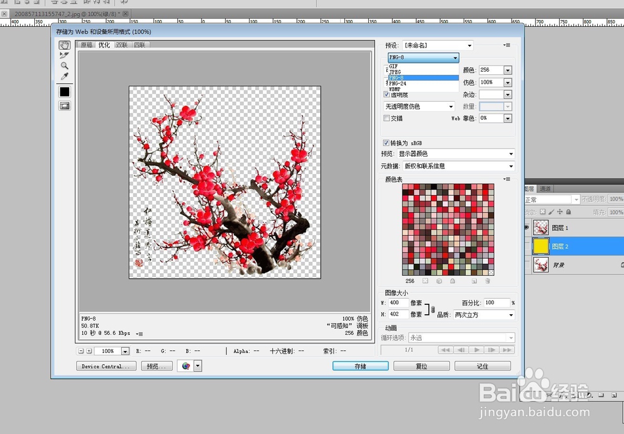Viewport: 624px width, 434px height.
Task: Lock selected color with padlock icon
Action: [452, 281]
